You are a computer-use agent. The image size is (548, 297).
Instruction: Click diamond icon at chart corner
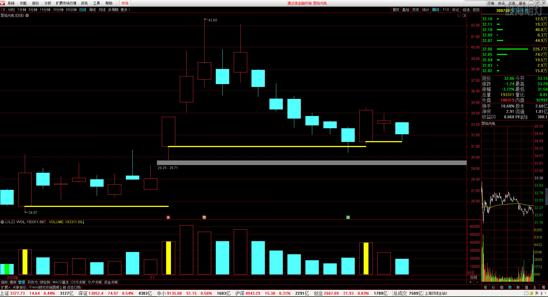459,15
